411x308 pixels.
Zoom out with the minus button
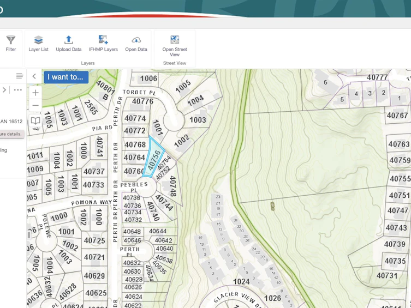coord(35,105)
